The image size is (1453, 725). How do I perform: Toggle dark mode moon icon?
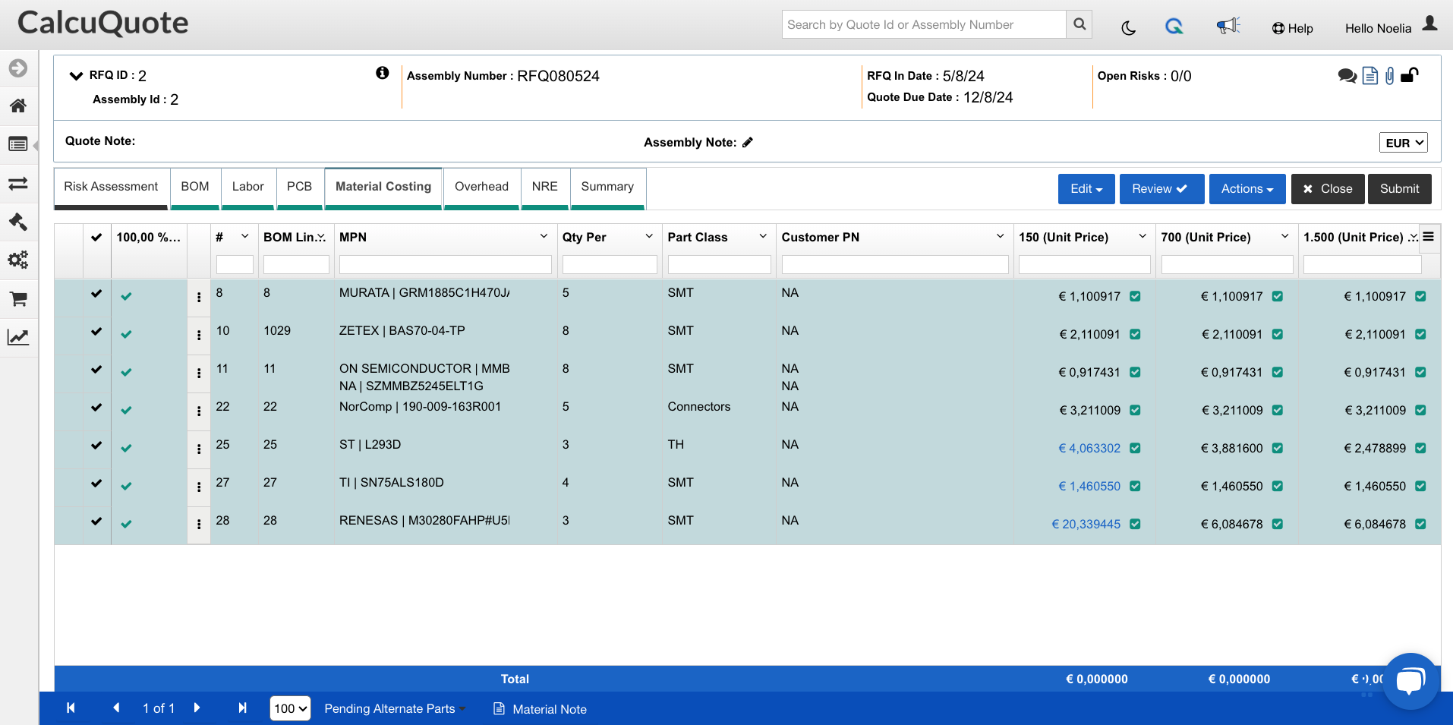click(1129, 28)
